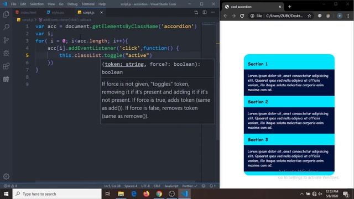
Task: Close the script.js tab
Action: tap(101, 12)
